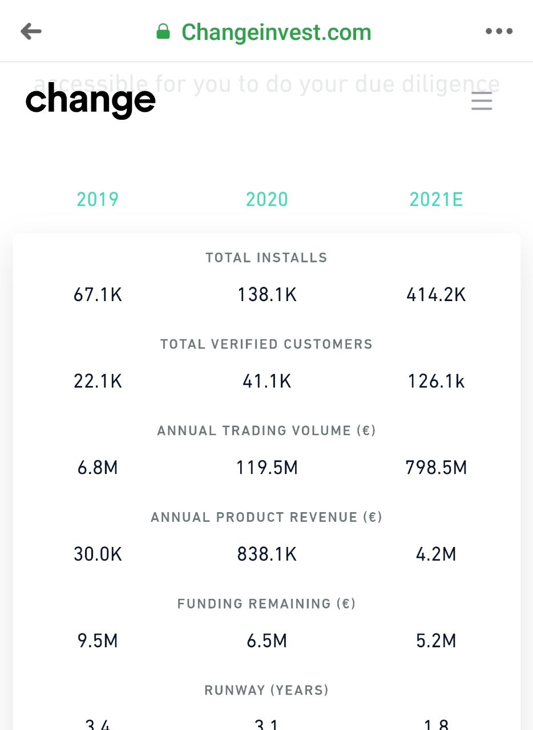533x730 pixels.
Task: Click the 6.5M funding remaining value
Action: 266,641
